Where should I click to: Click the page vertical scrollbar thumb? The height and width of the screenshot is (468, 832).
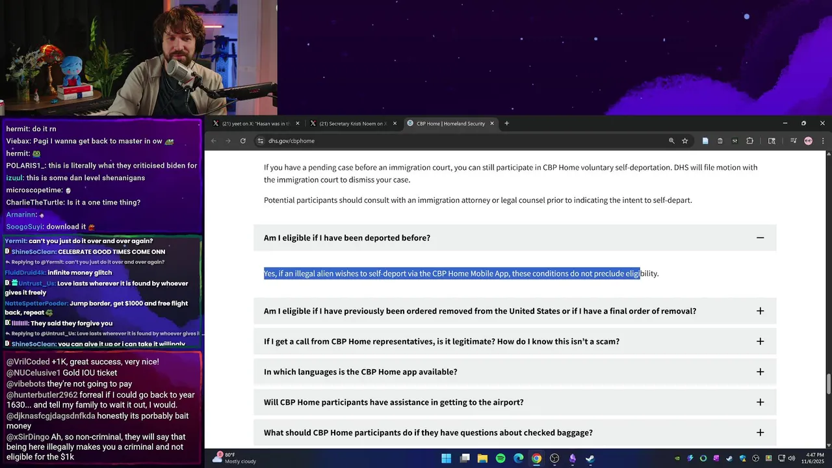[x=828, y=384]
